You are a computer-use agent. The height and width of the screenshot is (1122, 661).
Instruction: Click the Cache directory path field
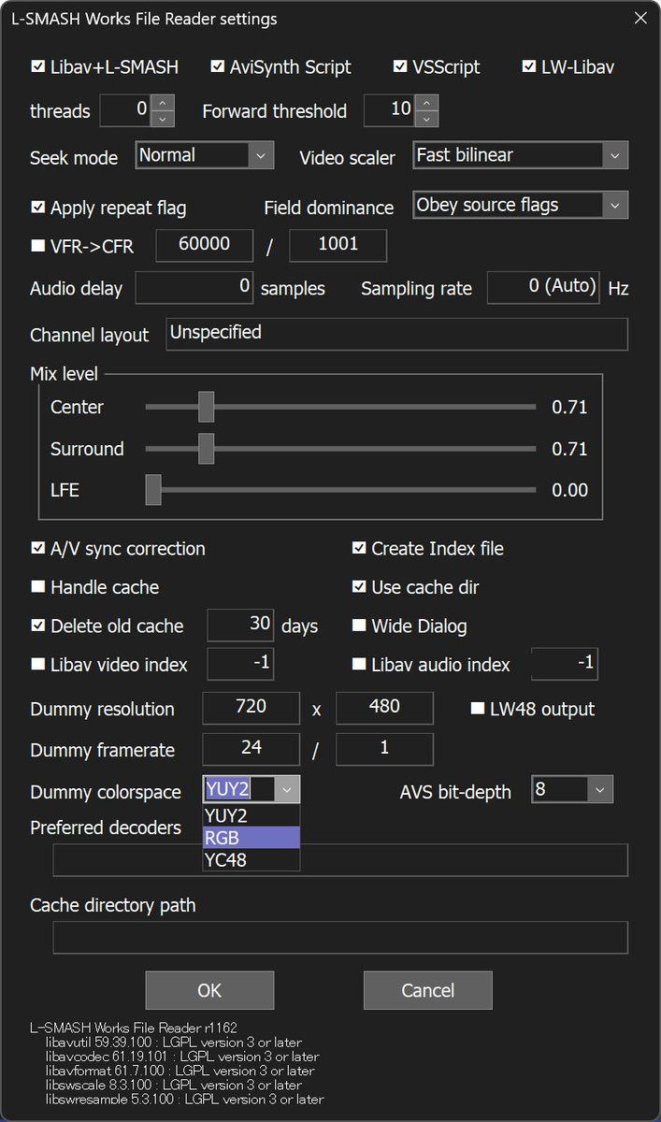tap(340, 938)
